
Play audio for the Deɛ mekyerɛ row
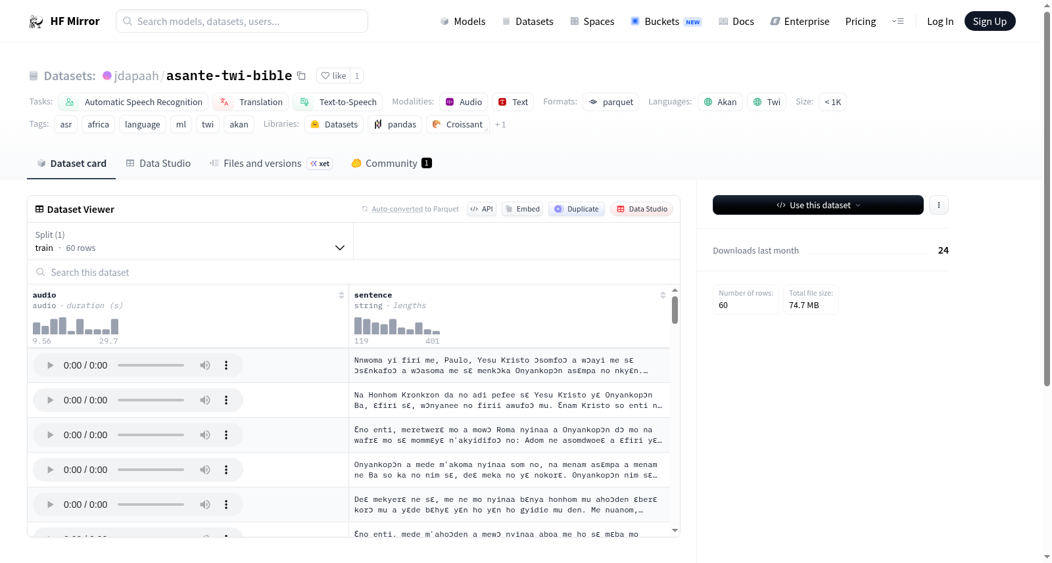click(x=50, y=505)
